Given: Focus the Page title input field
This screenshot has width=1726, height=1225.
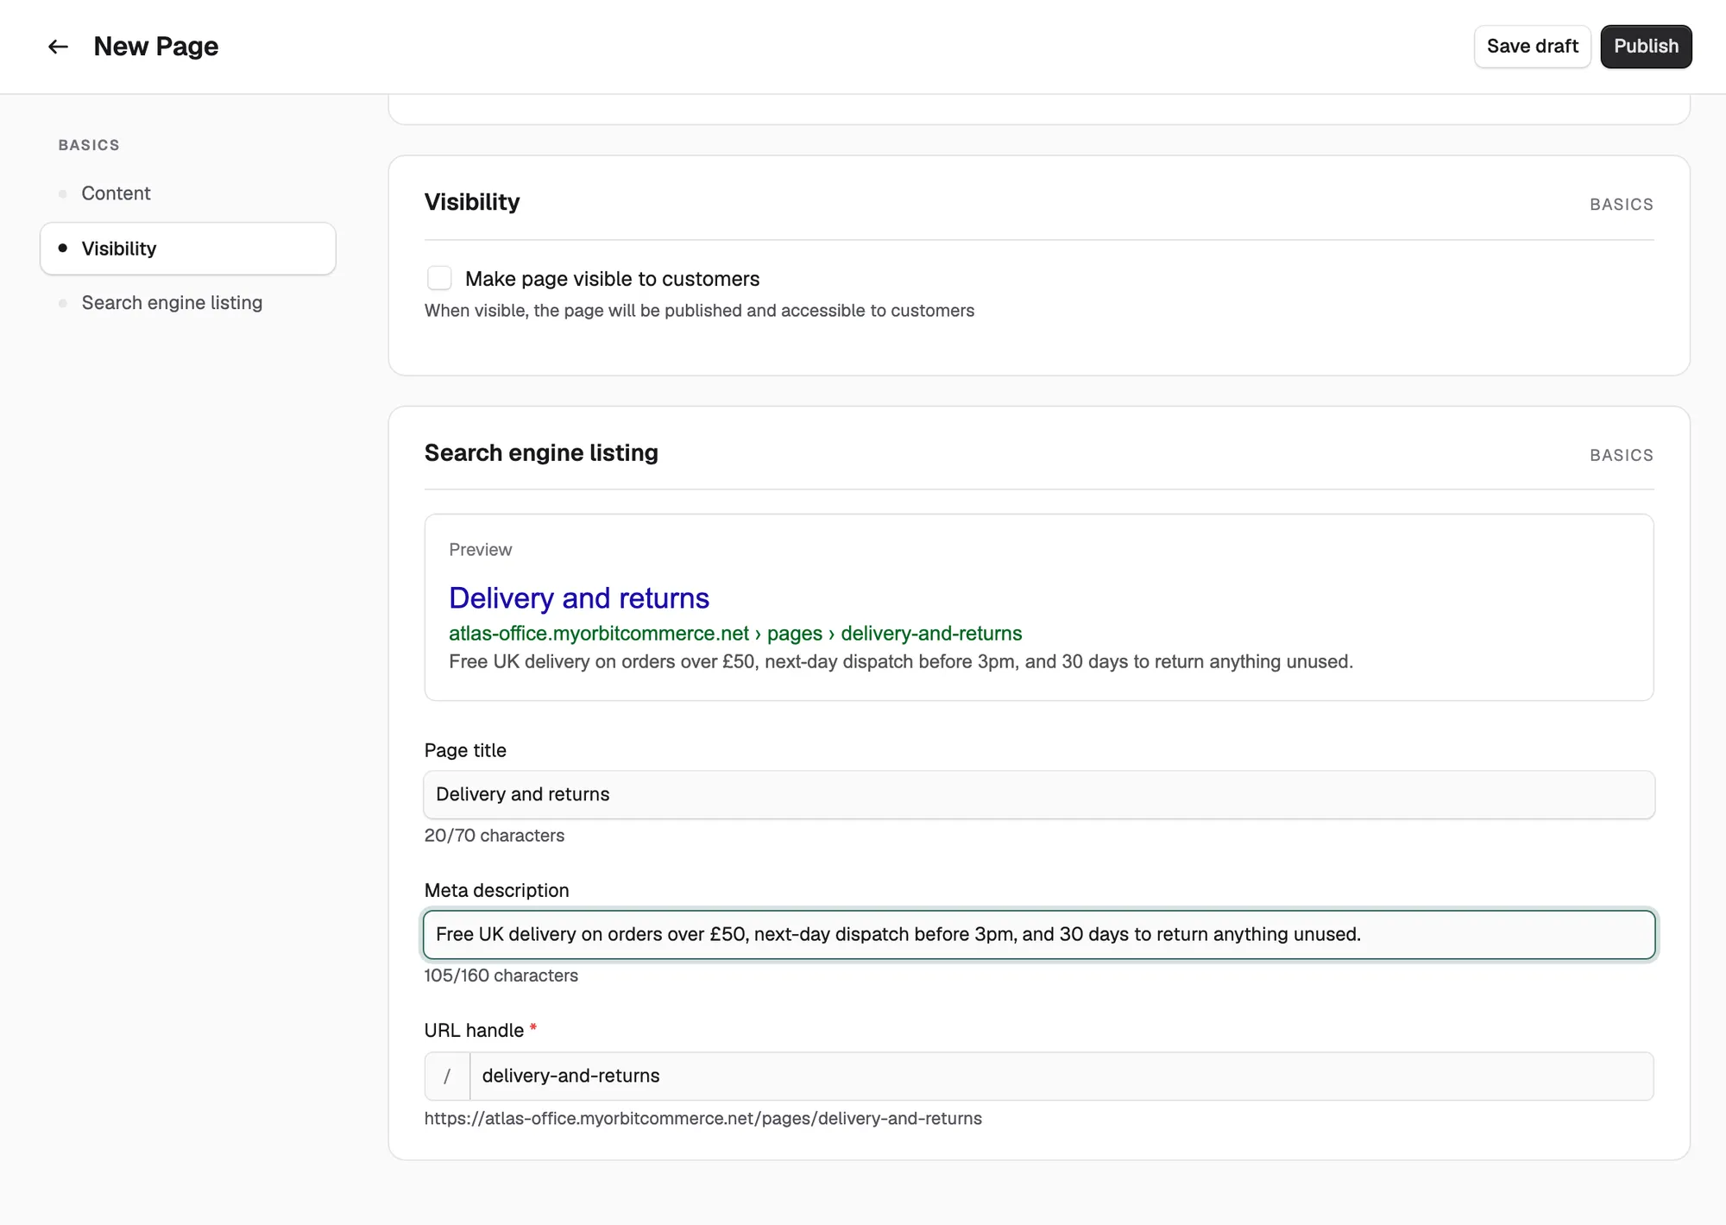Looking at the screenshot, I should point(1039,794).
